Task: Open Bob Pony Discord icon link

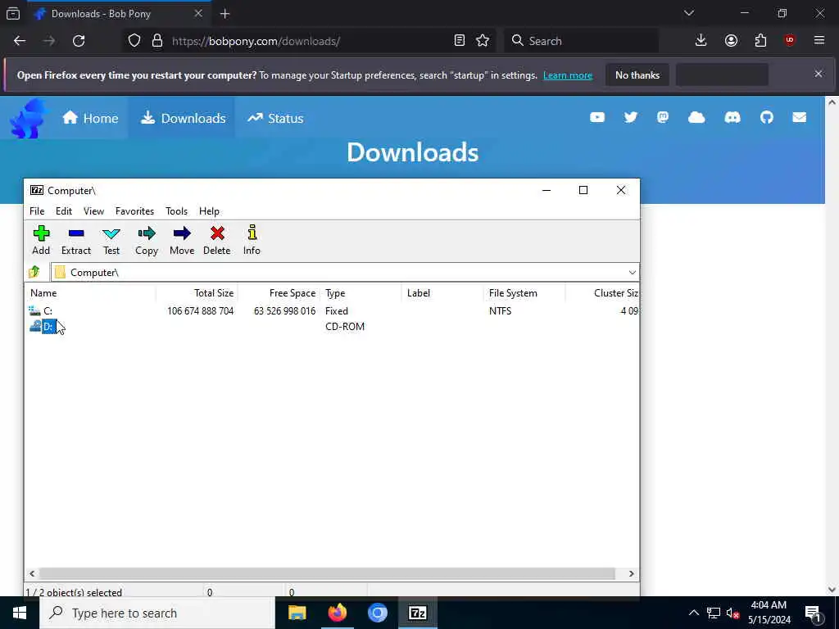Action: coord(732,117)
